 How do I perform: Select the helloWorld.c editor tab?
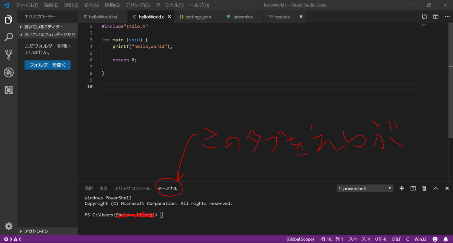(151, 17)
